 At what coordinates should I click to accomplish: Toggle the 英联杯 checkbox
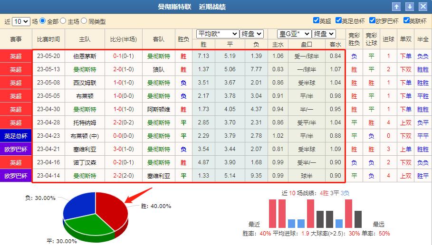coord(406,20)
